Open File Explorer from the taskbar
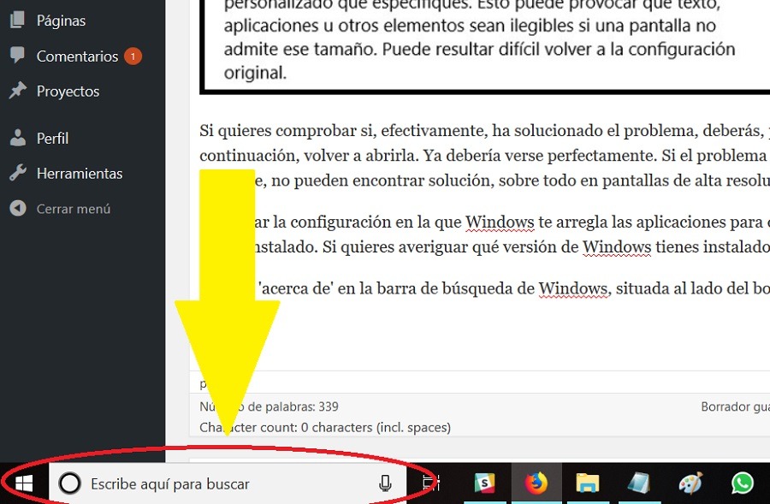The height and width of the screenshot is (504, 770). (x=588, y=483)
